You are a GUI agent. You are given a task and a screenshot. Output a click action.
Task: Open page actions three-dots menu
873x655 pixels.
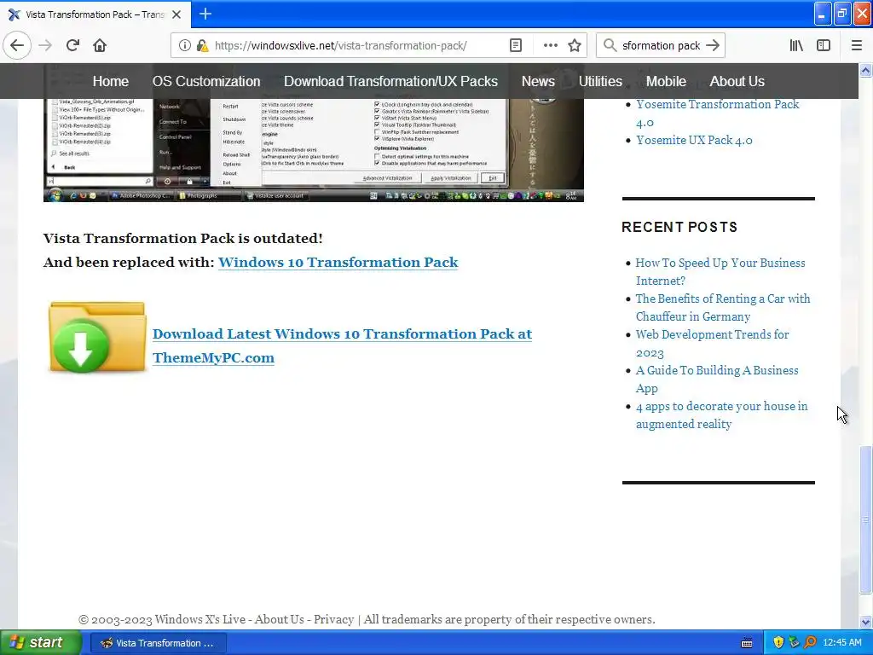coord(550,45)
